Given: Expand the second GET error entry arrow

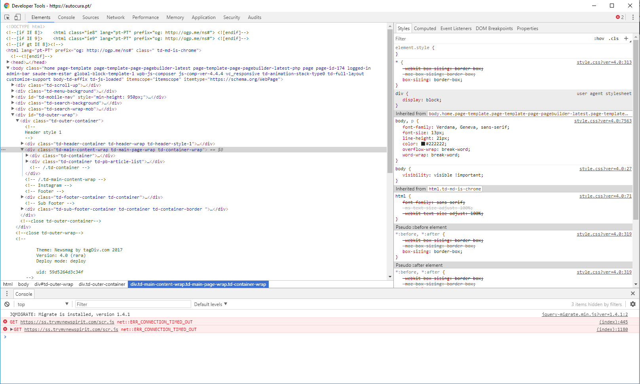Looking at the screenshot, I should [x=11, y=329].
